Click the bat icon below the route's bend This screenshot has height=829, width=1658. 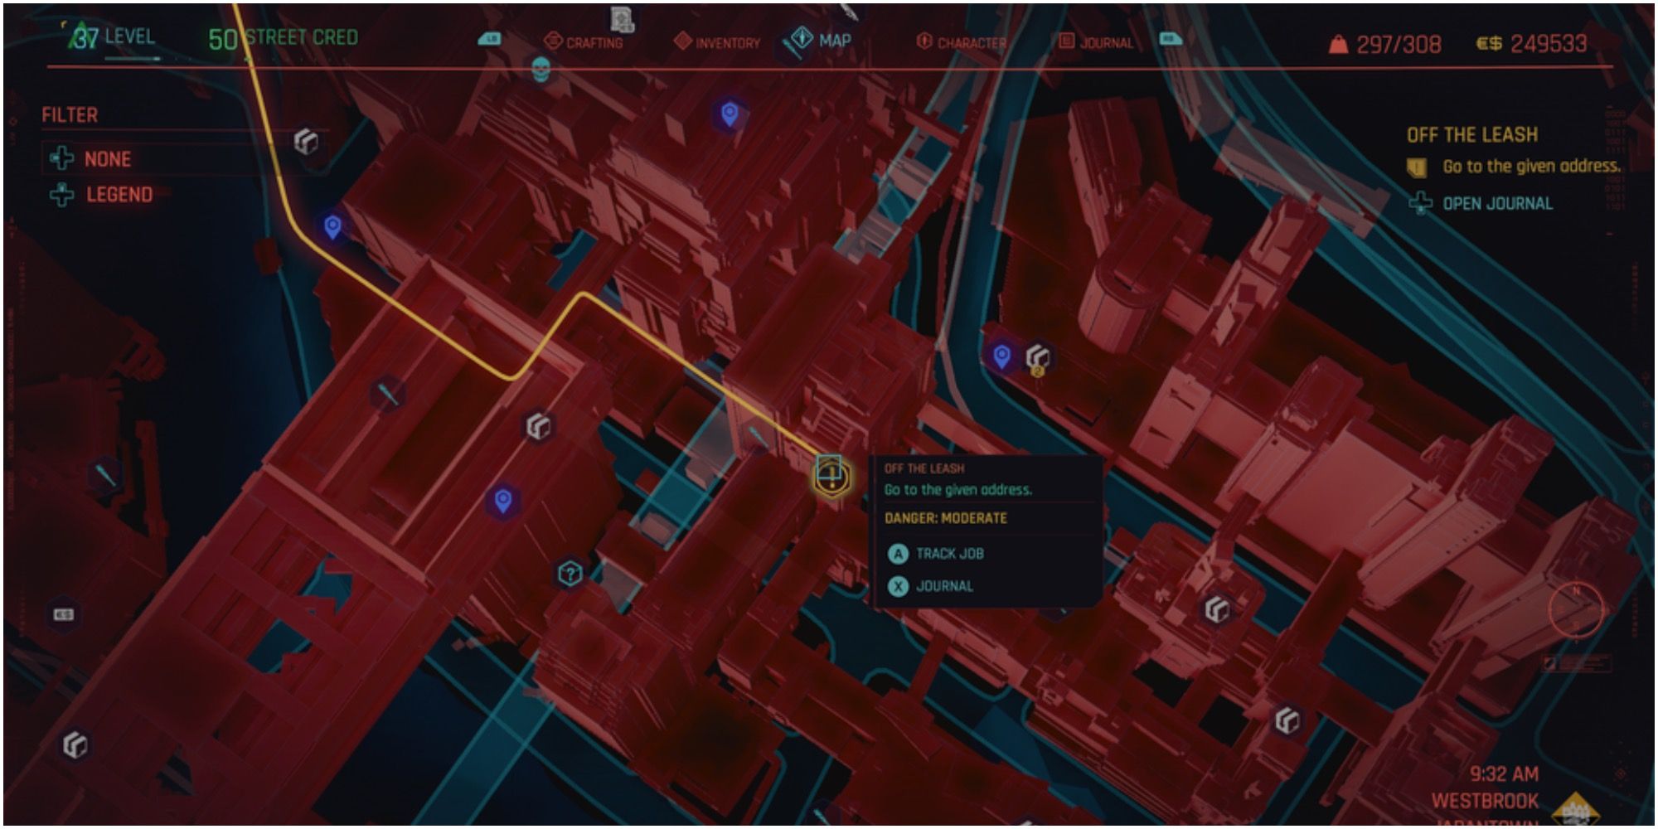click(387, 394)
